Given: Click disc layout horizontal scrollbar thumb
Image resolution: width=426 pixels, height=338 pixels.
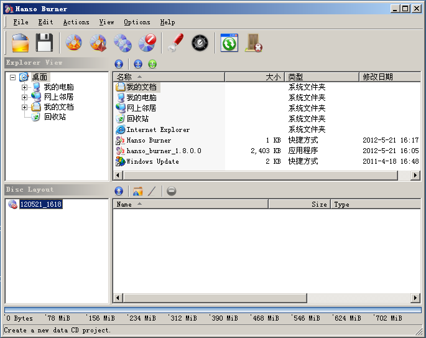Looking at the screenshot, I should pyautogui.click(x=215, y=298).
